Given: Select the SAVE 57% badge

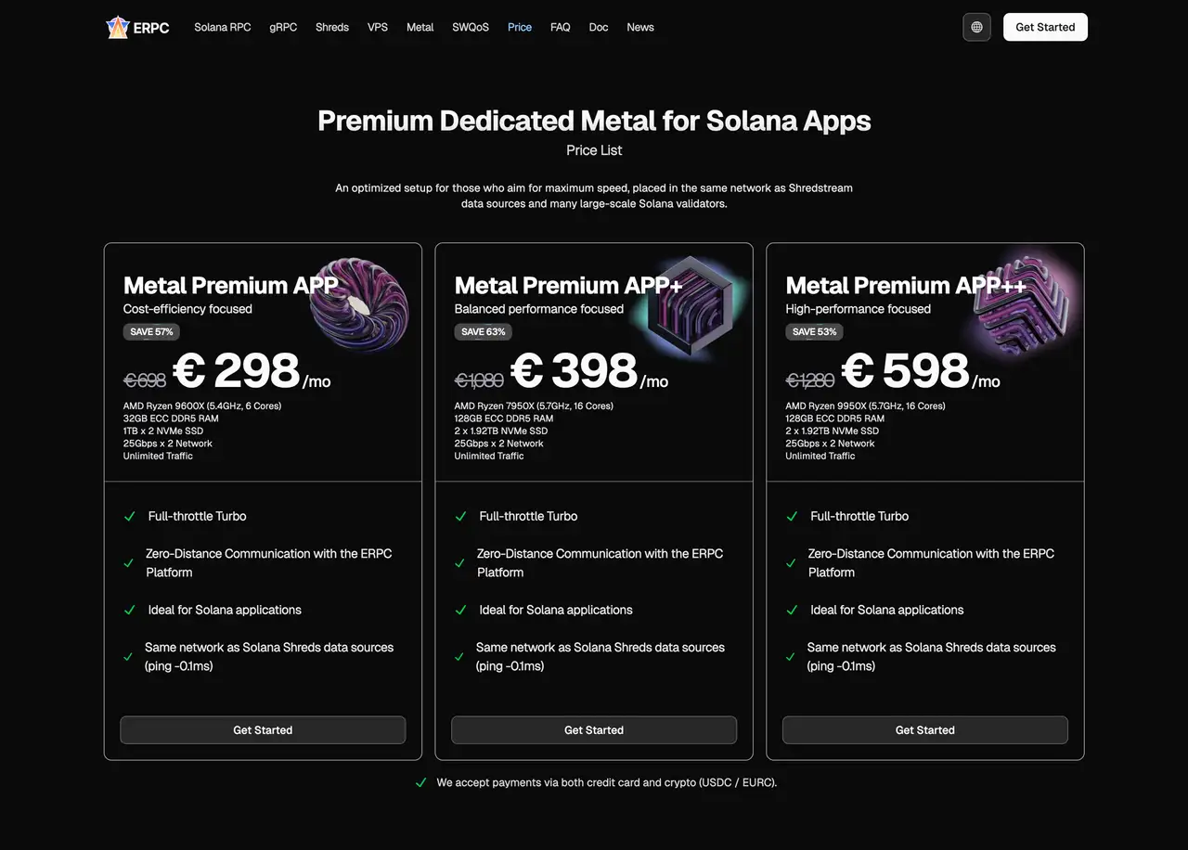Looking at the screenshot, I should tap(151, 331).
